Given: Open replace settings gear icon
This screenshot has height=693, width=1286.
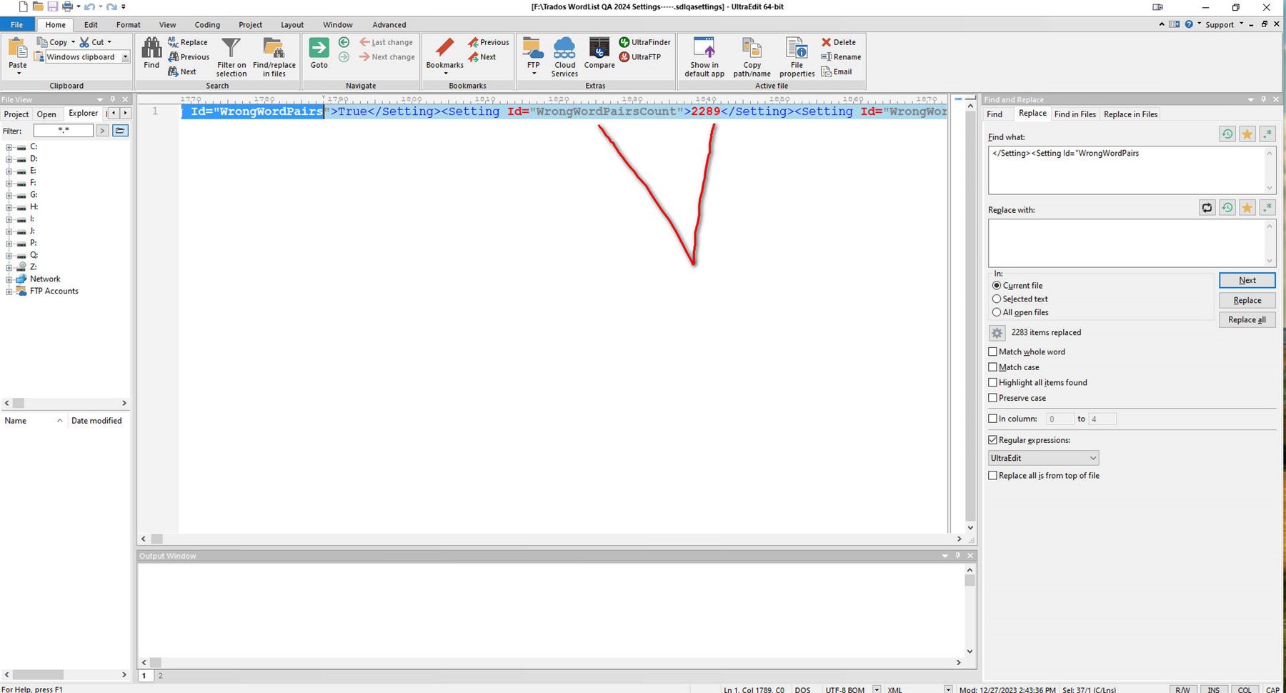Looking at the screenshot, I should (x=997, y=333).
